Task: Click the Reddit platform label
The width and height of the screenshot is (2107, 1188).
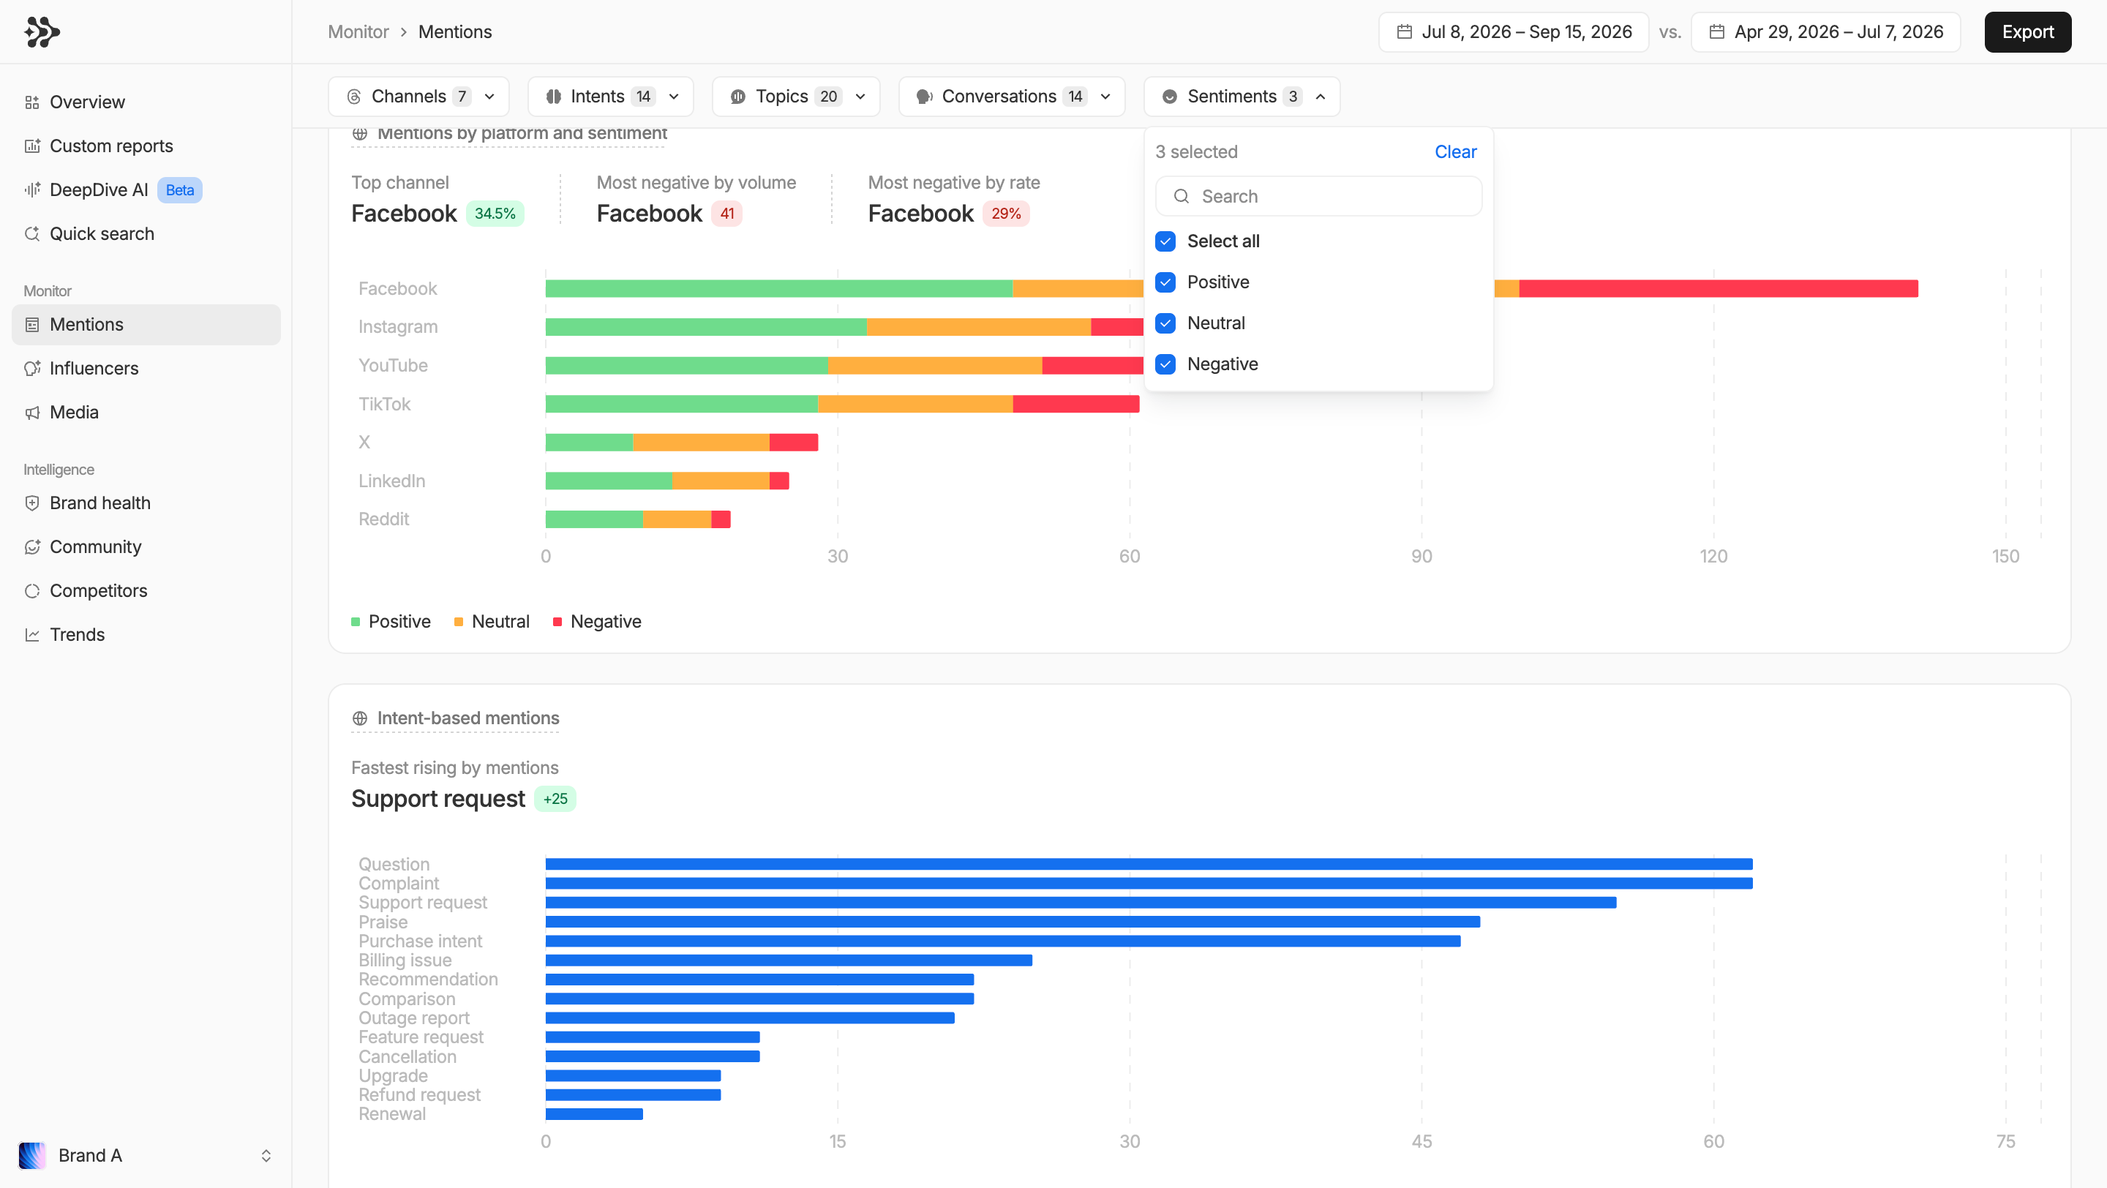Action: pyautogui.click(x=383, y=519)
